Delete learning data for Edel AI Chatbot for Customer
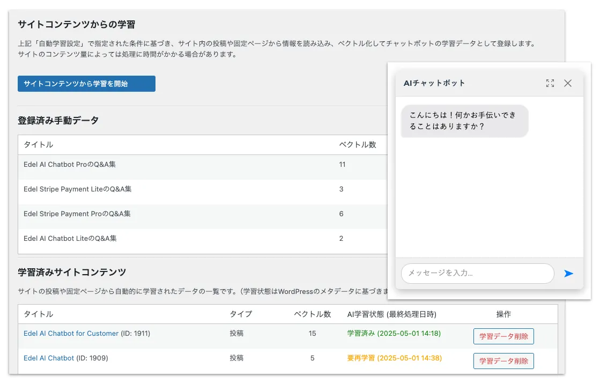Viewport: 600px width, 383px height. click(x=503, y=336)
